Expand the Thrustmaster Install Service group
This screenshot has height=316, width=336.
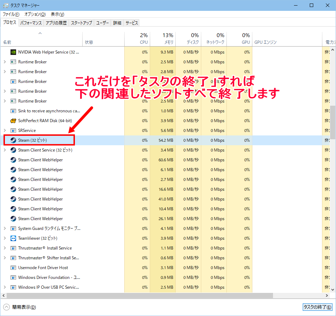pos(5,248)
